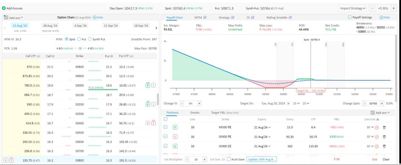Show next expiry dates arrow

(156, 28)
